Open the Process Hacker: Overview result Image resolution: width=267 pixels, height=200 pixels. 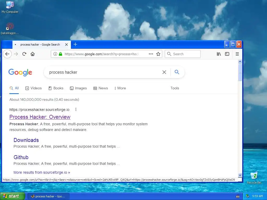pos(40,117)
